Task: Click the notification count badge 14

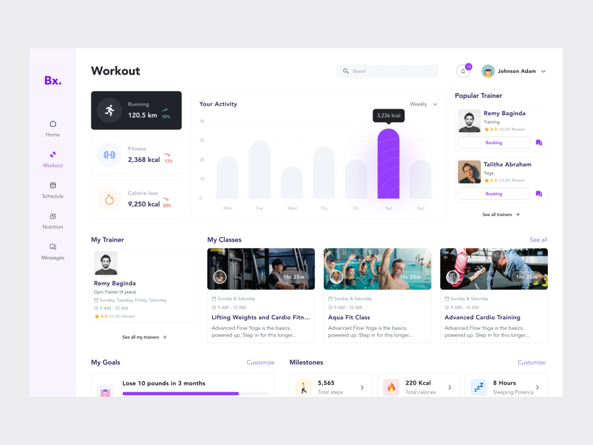Action: (468, 66)
